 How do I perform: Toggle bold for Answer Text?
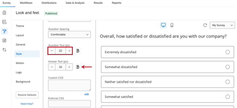click(78, 67)
